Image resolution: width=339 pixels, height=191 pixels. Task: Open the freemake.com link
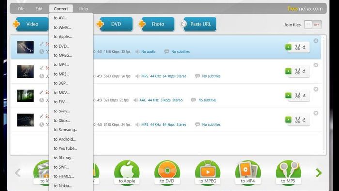(305, 9)
